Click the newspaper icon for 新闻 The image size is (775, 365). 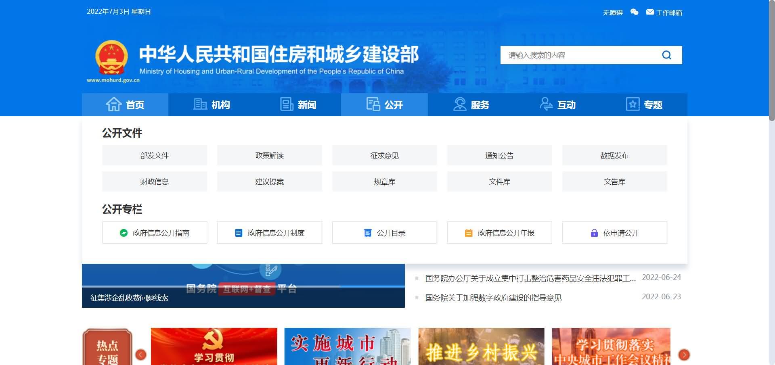coord(287,104)
